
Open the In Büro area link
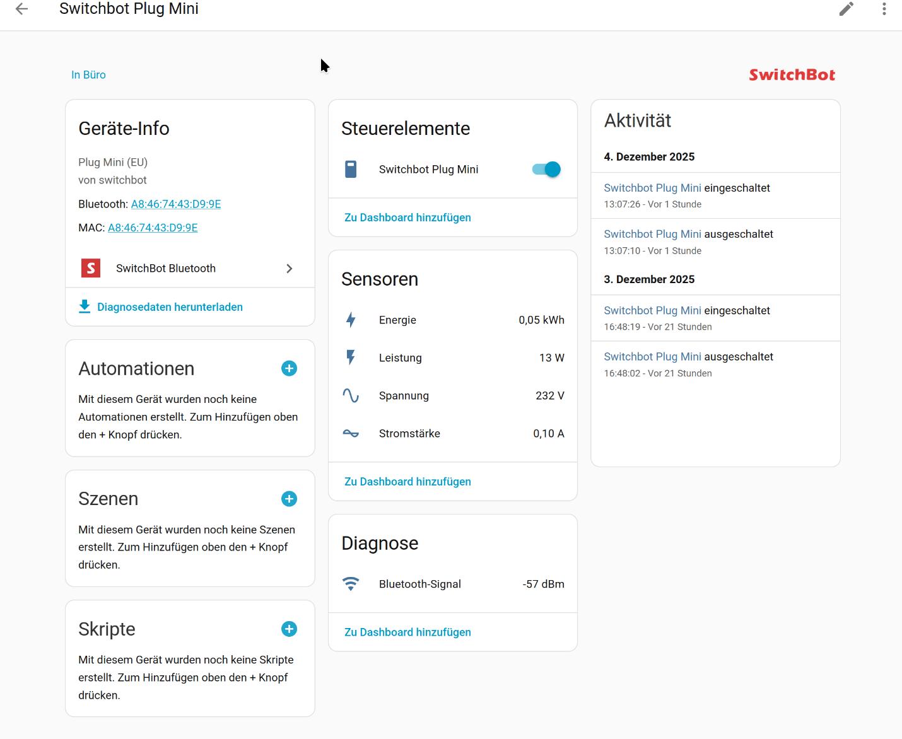click(88, 75)
